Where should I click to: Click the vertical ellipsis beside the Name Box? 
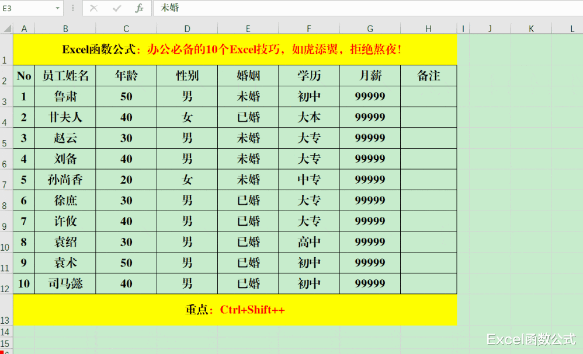click(72, 8)
